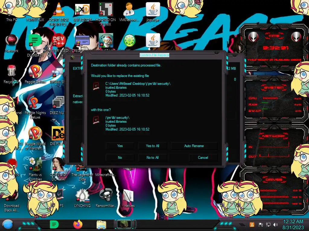
Task: Open the green lime slice desktop icon
Action: [129, 41]
